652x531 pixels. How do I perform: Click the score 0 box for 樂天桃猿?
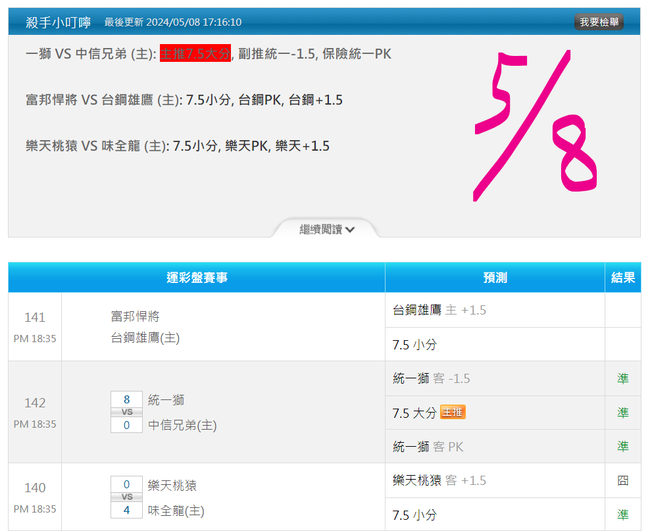click(x=127, y=484)
